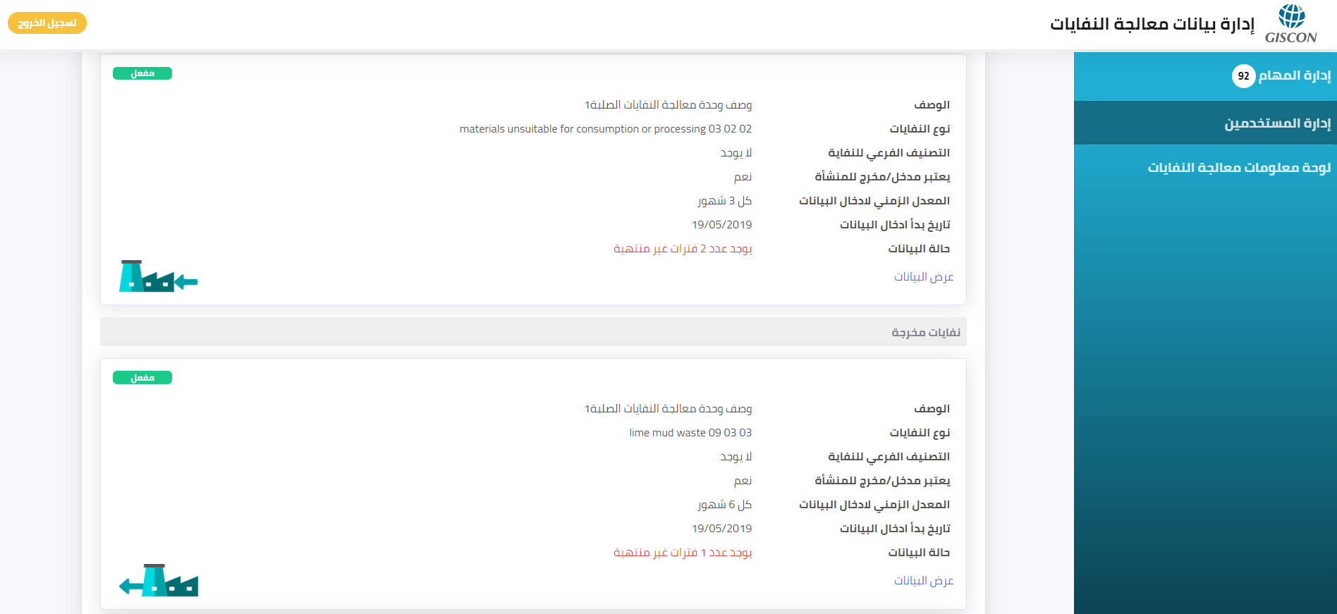Screen dimensions: 1337x614
Task: Select the materials unsuitable for consumption text
Action: [605, 129]
